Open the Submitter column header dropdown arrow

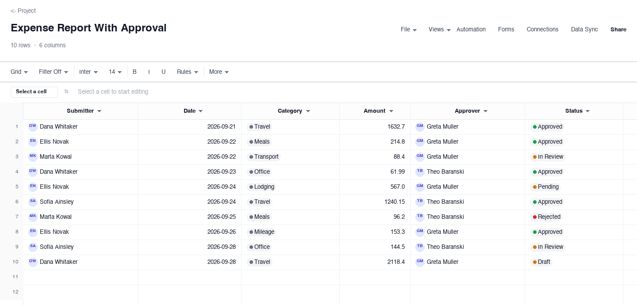tap(100, 111)
